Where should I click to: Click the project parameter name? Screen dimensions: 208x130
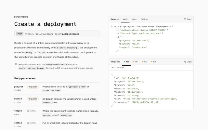(19, 87)
